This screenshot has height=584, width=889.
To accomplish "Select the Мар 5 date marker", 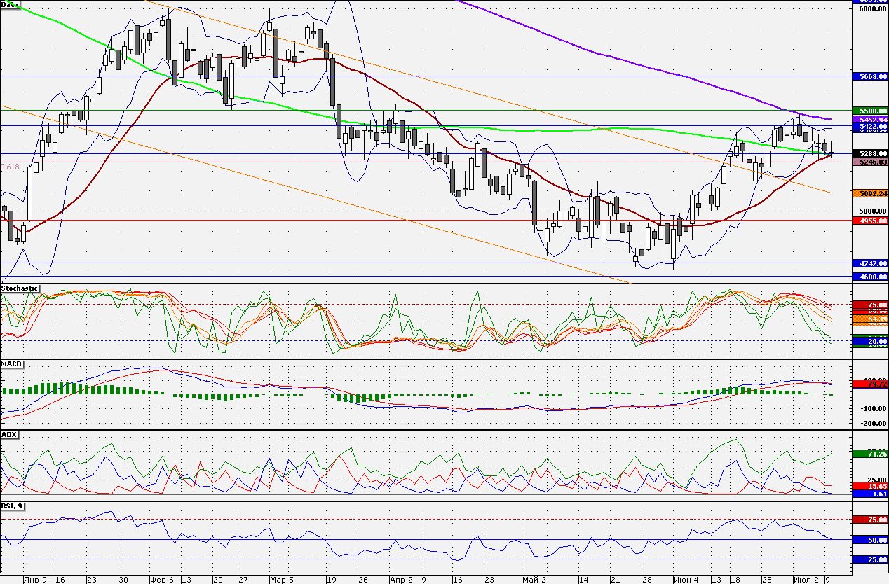I will click(x=282, y=580).
